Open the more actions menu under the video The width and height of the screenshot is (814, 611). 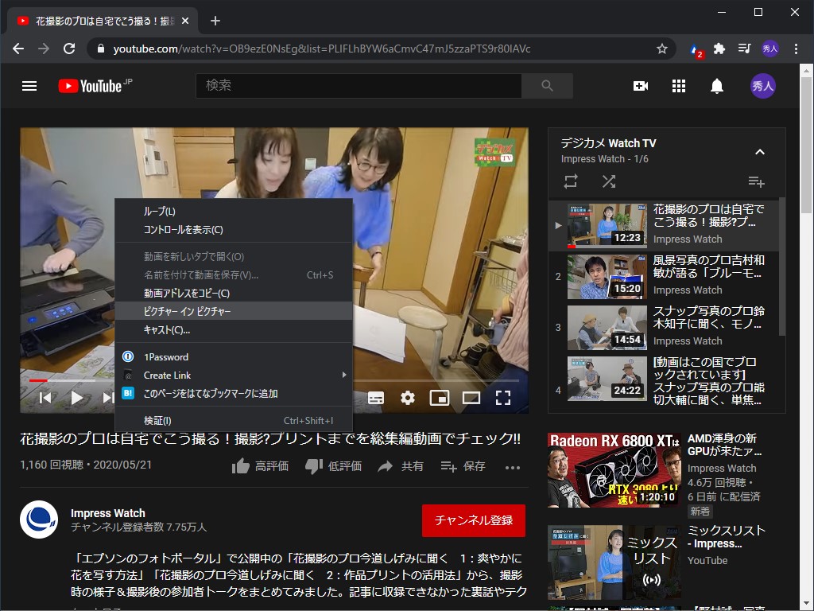click(513, 468)
